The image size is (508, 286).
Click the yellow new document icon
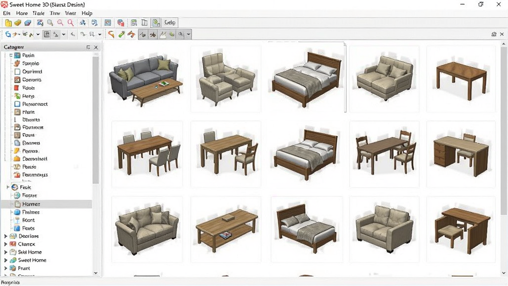[x=8, y=23]
